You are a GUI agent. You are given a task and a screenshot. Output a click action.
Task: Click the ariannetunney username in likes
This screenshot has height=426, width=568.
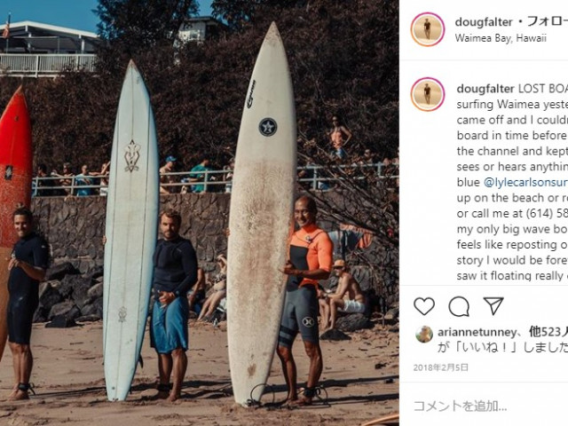477,332
